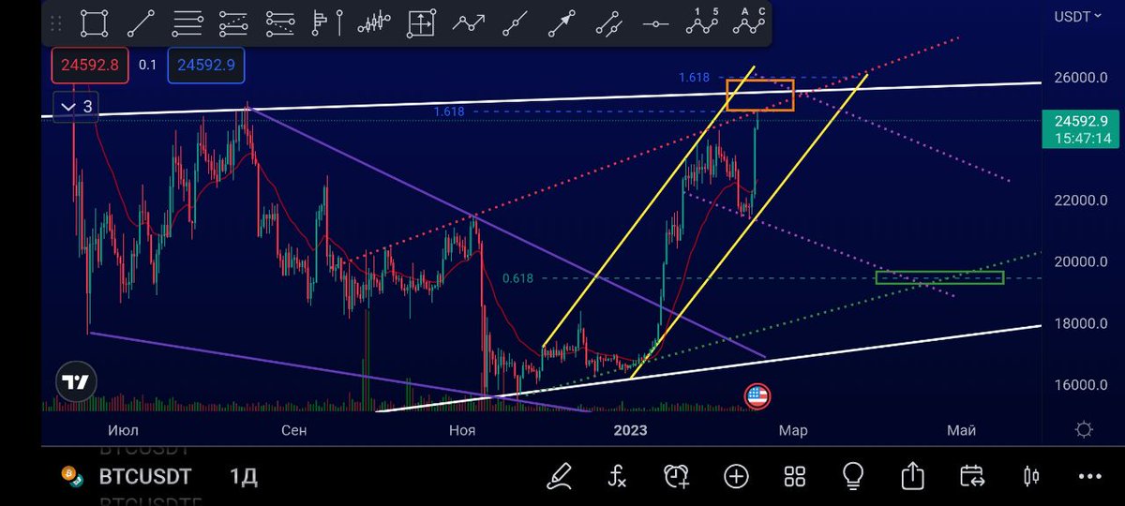This screenshot has width=1125, height=506.
Task: Select the Rectangle drawing tool
Action: [x=94, y=22]
